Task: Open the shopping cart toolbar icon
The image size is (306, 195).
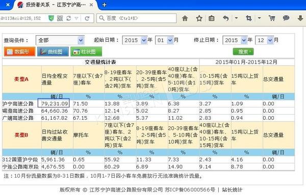Action: point(272,18)
